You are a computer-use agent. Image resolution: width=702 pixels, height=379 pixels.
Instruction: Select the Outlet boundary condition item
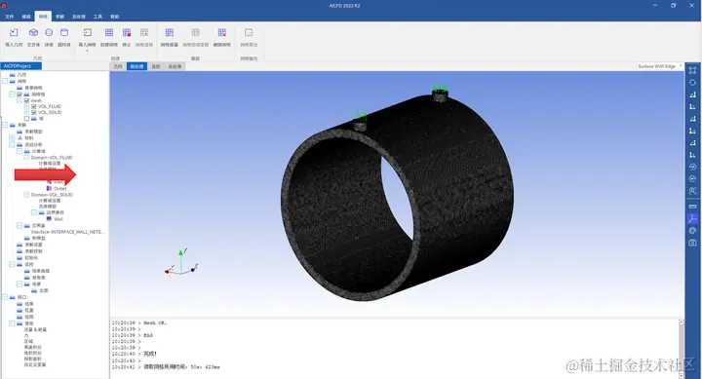(60, 188)
